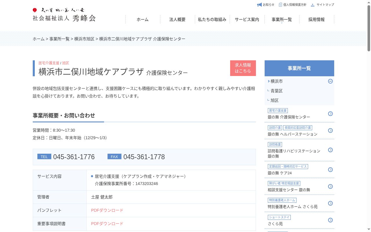The image size is (371, 232).
Task: Open the 私たちの取組み menu item
Action: click(x=212, y=19)
